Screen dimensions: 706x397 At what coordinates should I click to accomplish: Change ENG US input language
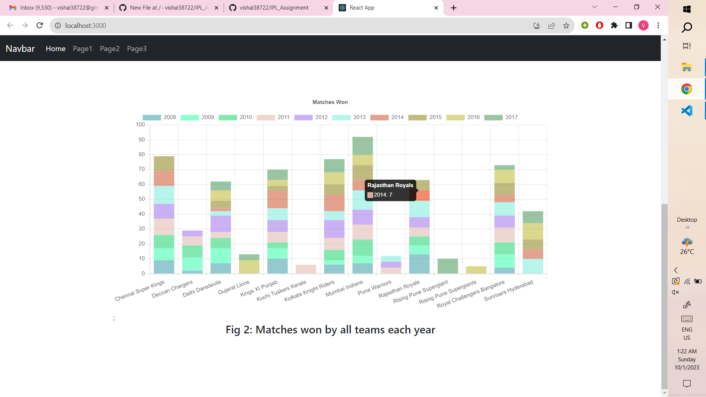pyautogui.click(x=687, y=333)
